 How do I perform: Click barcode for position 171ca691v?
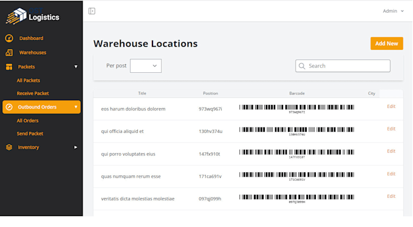297,176
